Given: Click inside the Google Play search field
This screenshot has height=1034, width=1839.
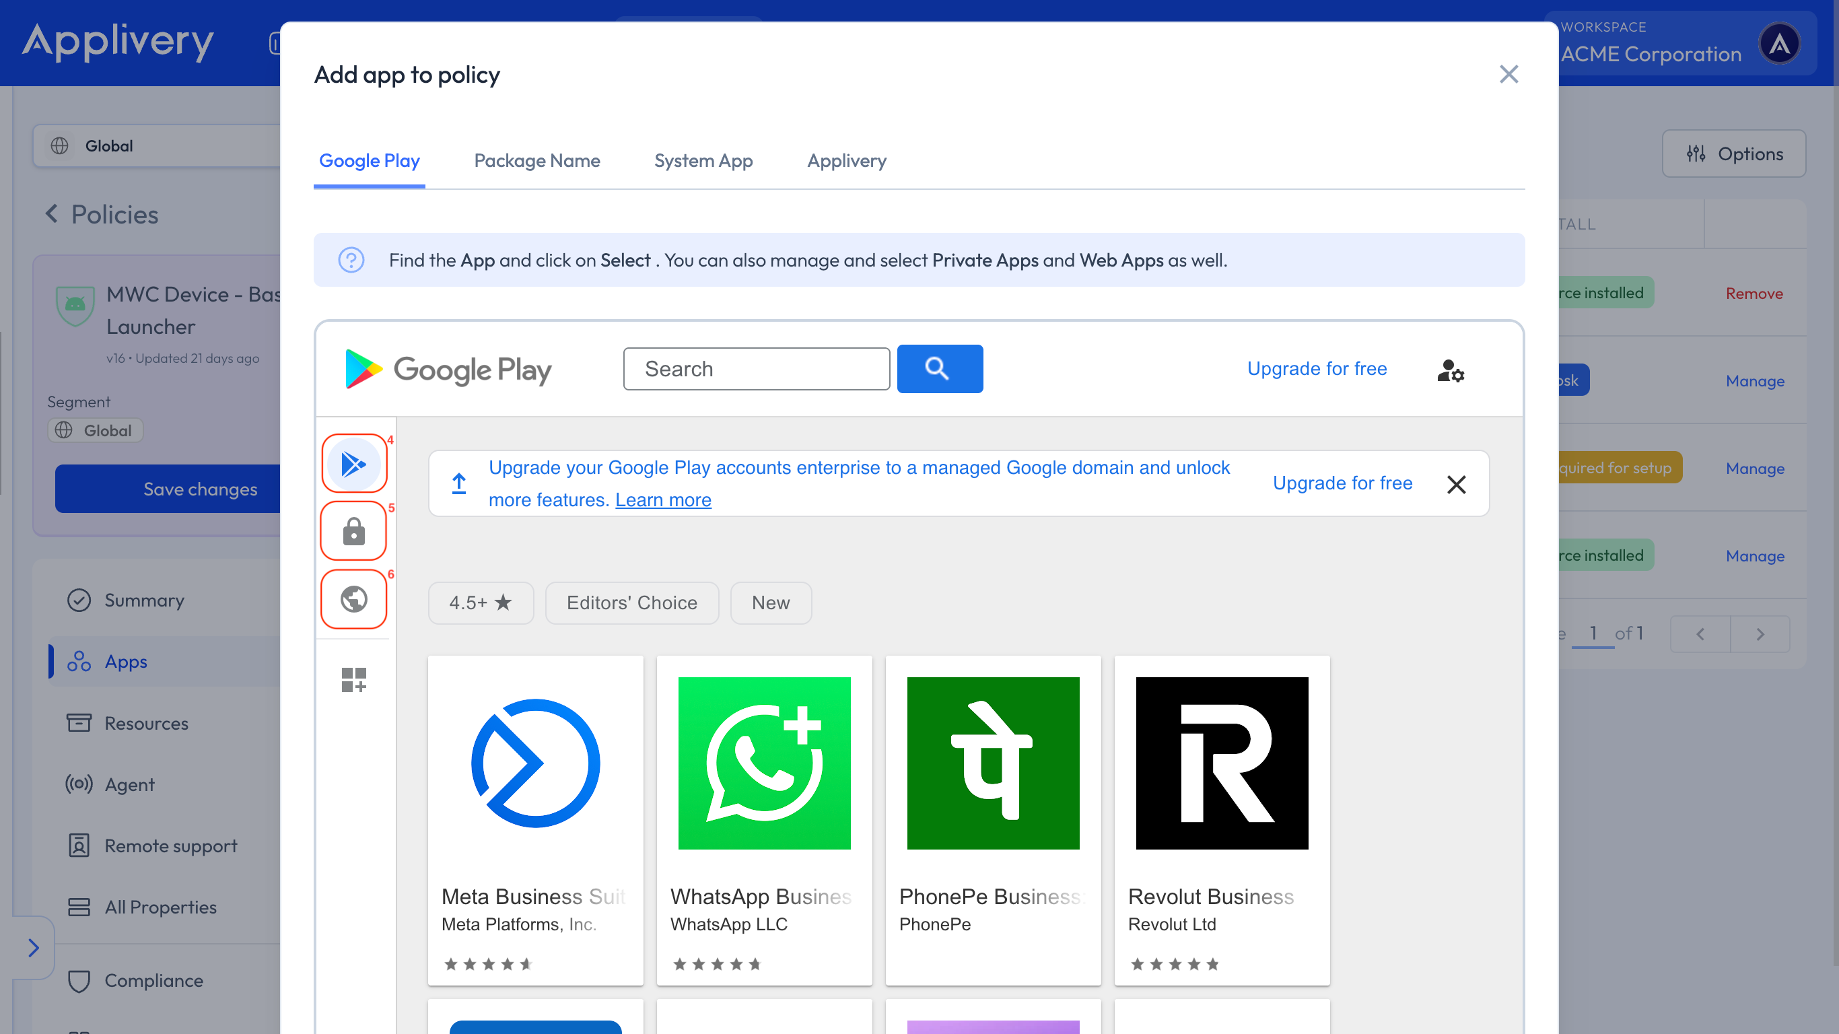Looking at the screenshot, I should coord(755,368).
